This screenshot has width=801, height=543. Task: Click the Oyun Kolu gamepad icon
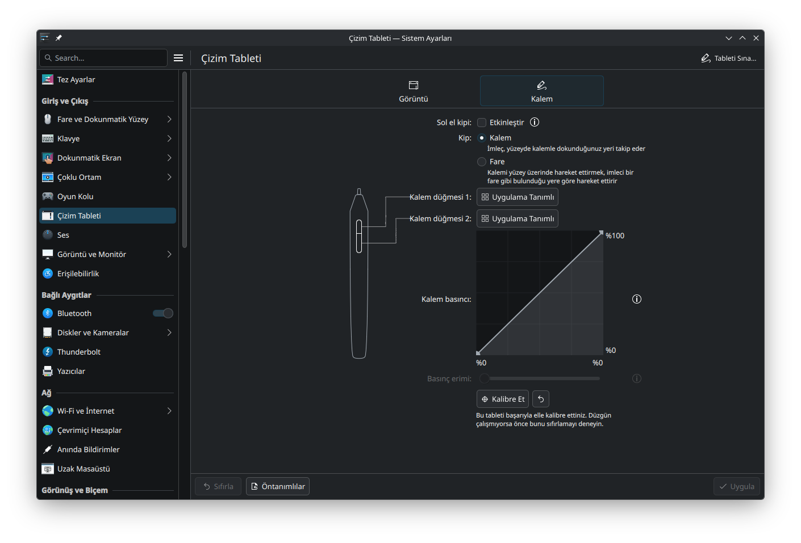(x=48, y=196)
